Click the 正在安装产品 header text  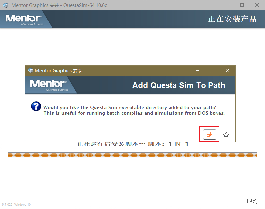pyautogui.click(x=232, y=19)
